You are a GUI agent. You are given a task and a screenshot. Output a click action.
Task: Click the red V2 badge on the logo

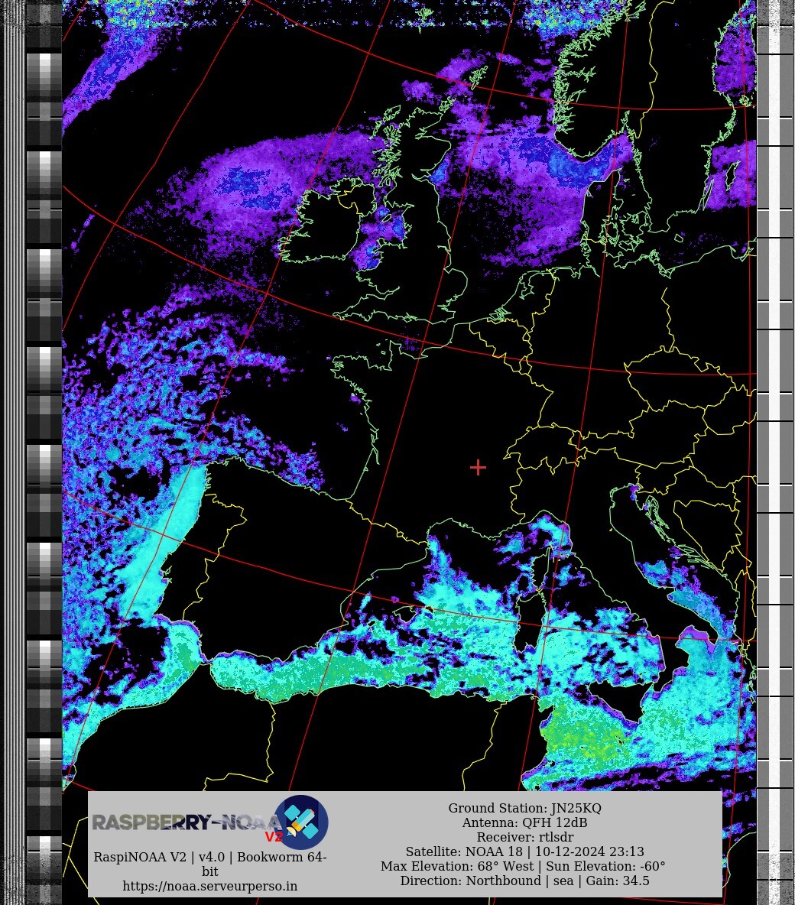click(x=274, y=837)
